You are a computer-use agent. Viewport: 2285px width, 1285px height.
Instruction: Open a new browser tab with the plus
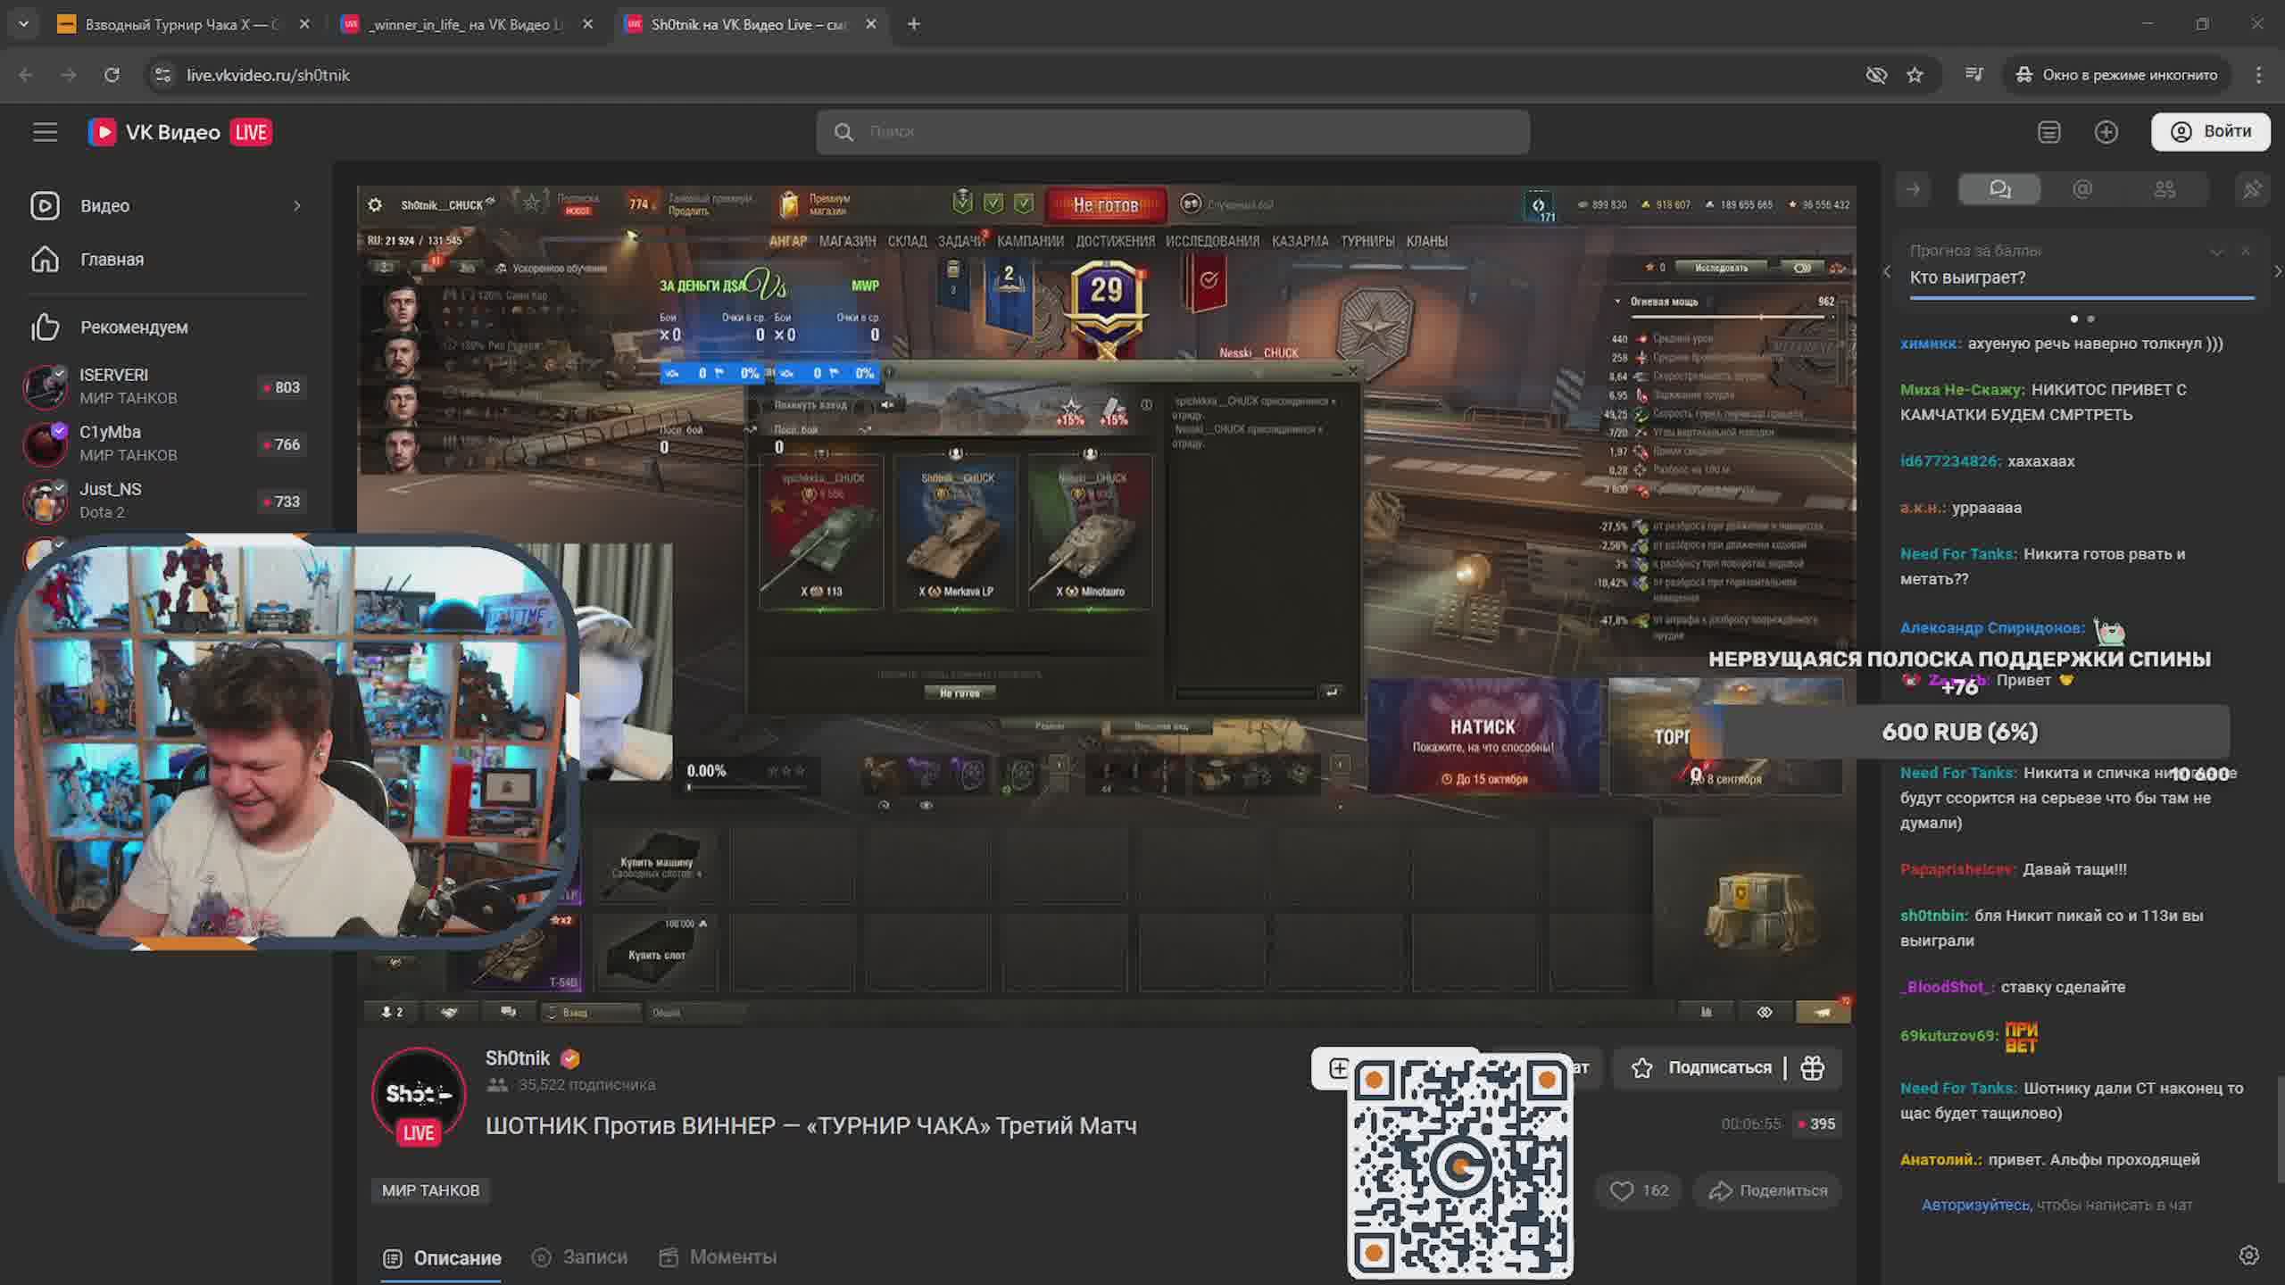(913, 24)
